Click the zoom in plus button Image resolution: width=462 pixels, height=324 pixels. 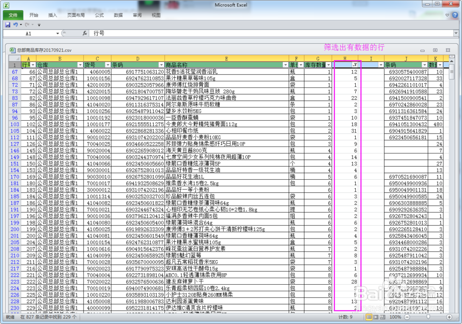coord(449,317)
